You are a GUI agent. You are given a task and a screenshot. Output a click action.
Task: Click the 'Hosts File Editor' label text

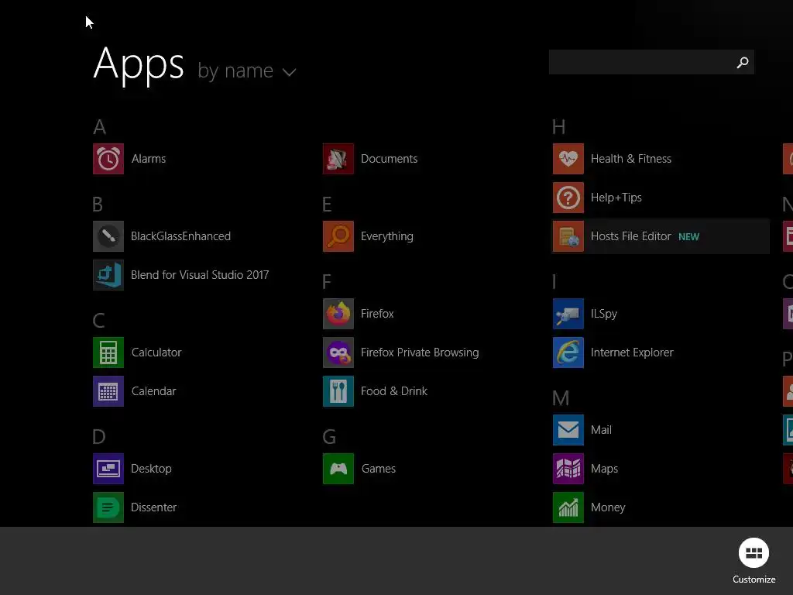[x=630, y=236]
